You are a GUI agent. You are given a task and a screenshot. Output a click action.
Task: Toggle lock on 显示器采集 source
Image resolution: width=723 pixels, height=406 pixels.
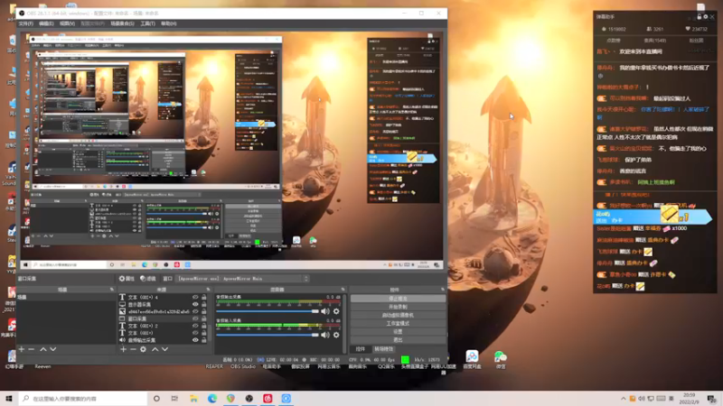204,304
